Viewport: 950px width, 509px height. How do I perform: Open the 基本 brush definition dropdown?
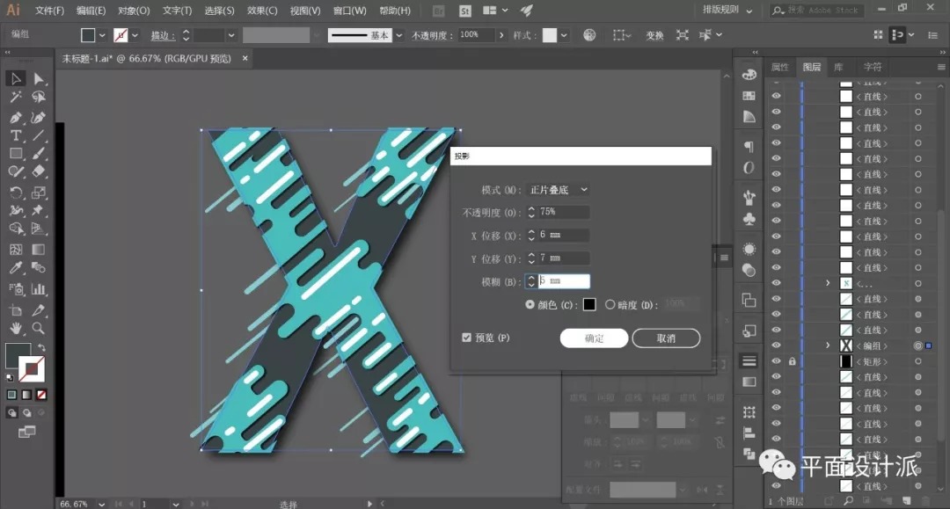(x=398, y=35)
